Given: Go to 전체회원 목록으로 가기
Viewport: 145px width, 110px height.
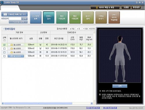Looking at the screenshot, I should (14, 15).
